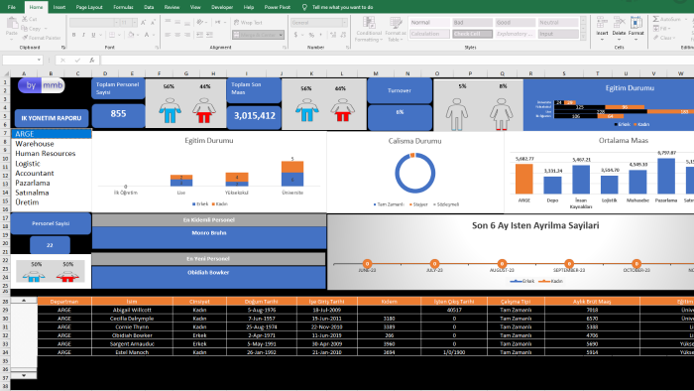Open the Data ribbon tab
This screenshot has height=391, width=694.
tap(149, 7)
